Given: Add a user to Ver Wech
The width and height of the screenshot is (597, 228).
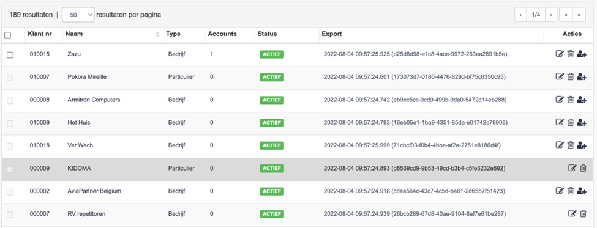Looking at the screenshot, I should [x=582, y=145].
